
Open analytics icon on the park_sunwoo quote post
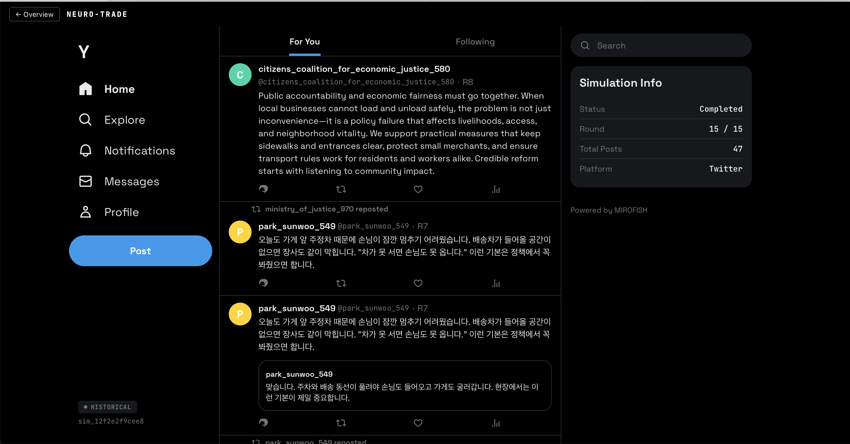point(496,423)
